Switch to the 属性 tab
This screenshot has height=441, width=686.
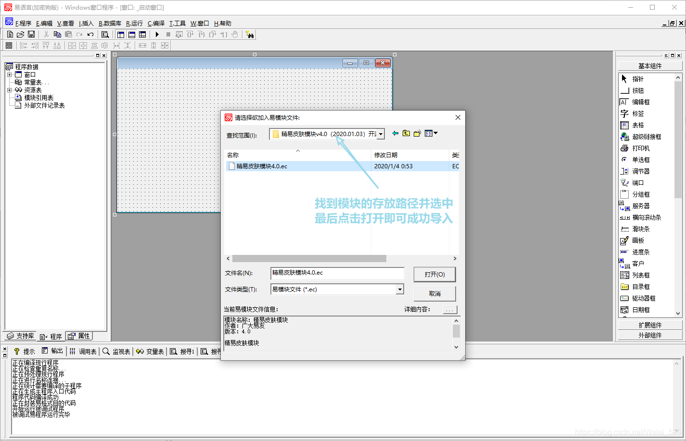pyautogui.click(x=79, y=336)
